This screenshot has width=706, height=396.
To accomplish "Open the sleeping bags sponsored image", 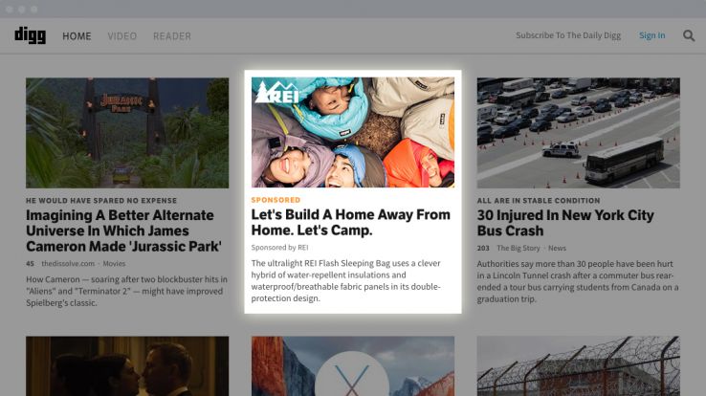I will point(353,132).
